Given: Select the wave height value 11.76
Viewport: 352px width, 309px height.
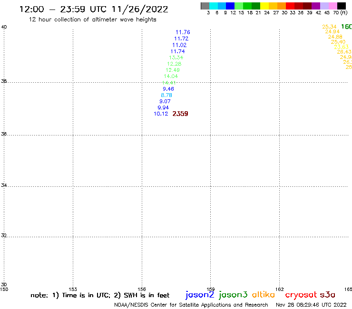Looking at the screenshot, I should tap(183, 32).
